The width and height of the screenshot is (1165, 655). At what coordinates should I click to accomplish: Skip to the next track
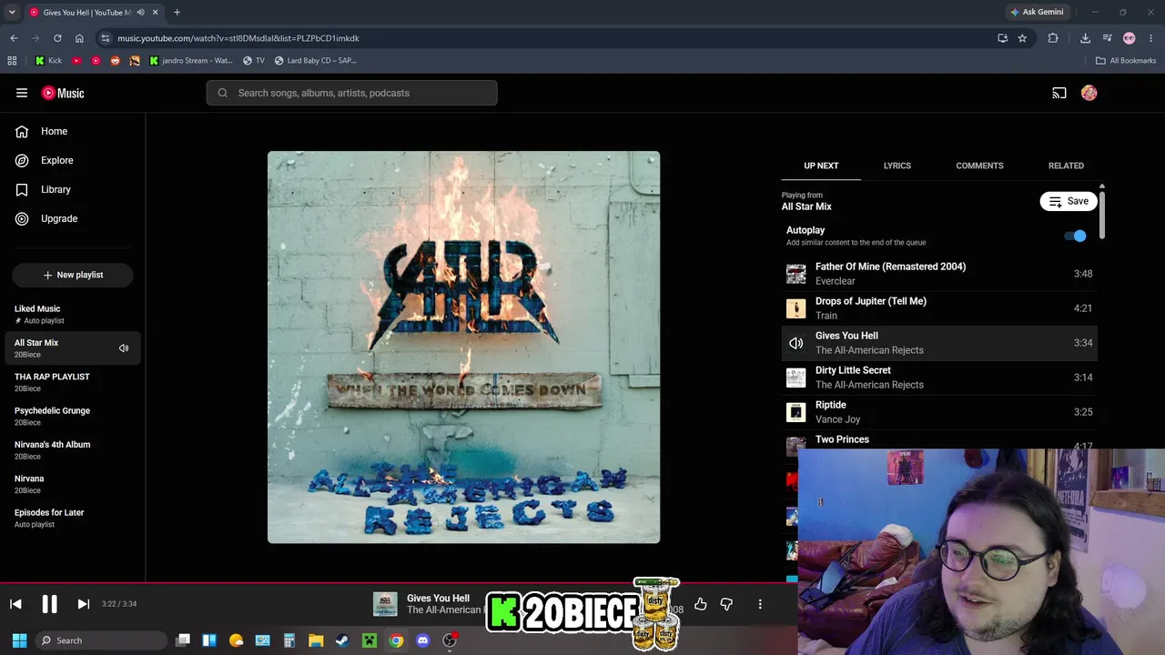[83, 604]
